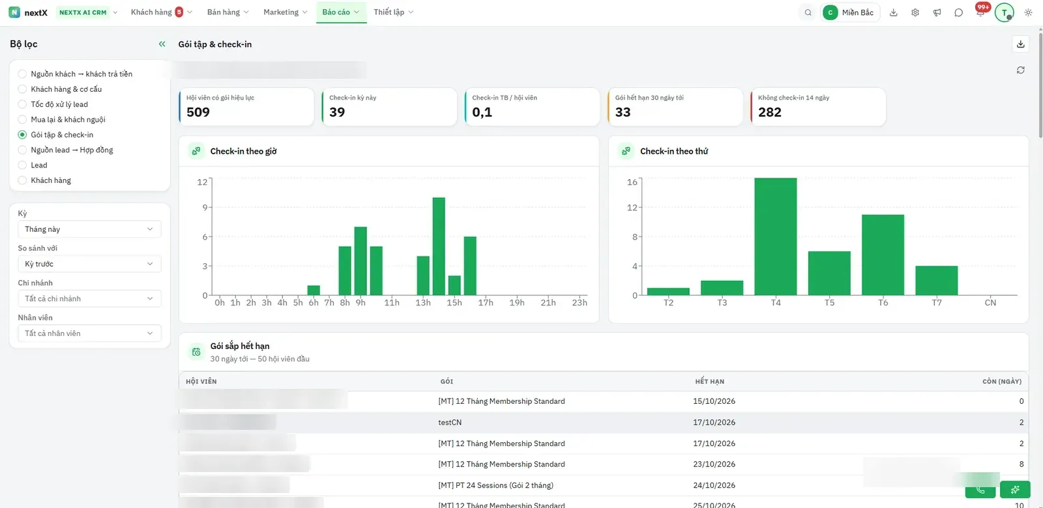The image size is (1043, 508).
Task: Select the Khách hàng & cơ cấu option
Action: coord(60,89)
